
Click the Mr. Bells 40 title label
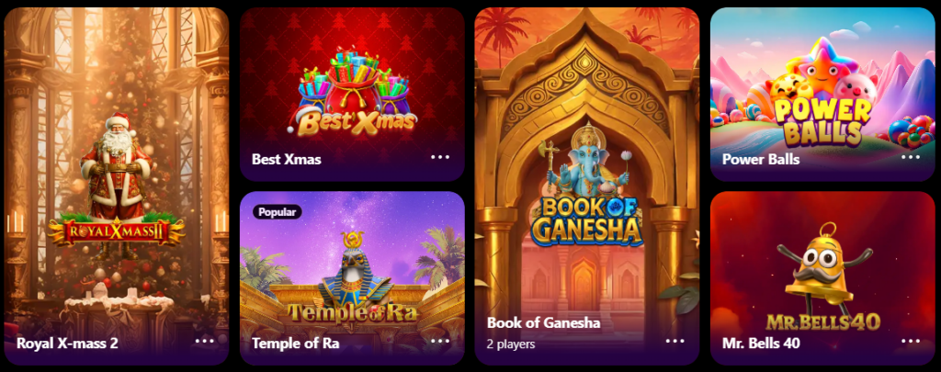coord(761,344)
